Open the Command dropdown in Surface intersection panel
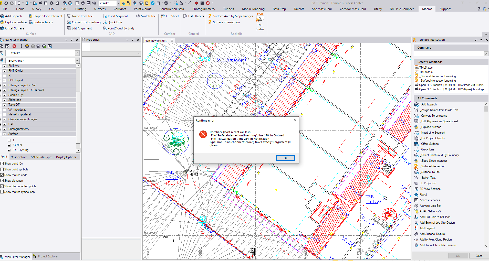This screenshot has width=489, height=261. coord(486,53)
